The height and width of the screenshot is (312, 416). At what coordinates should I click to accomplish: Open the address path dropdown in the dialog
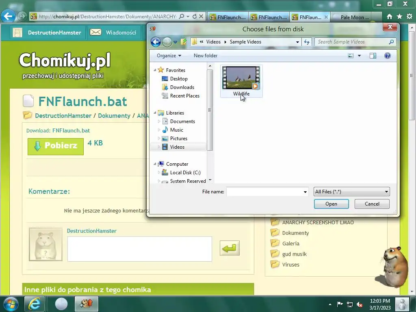pyautogui.click(x=297, y=42)
